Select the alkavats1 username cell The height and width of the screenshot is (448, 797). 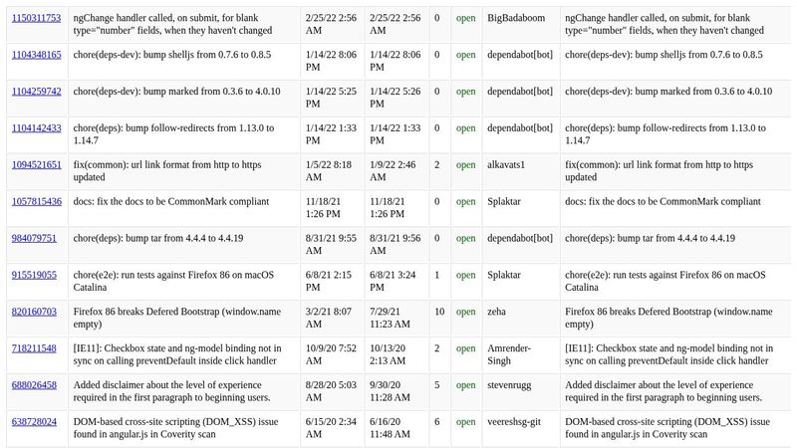(x=506, y=165)
